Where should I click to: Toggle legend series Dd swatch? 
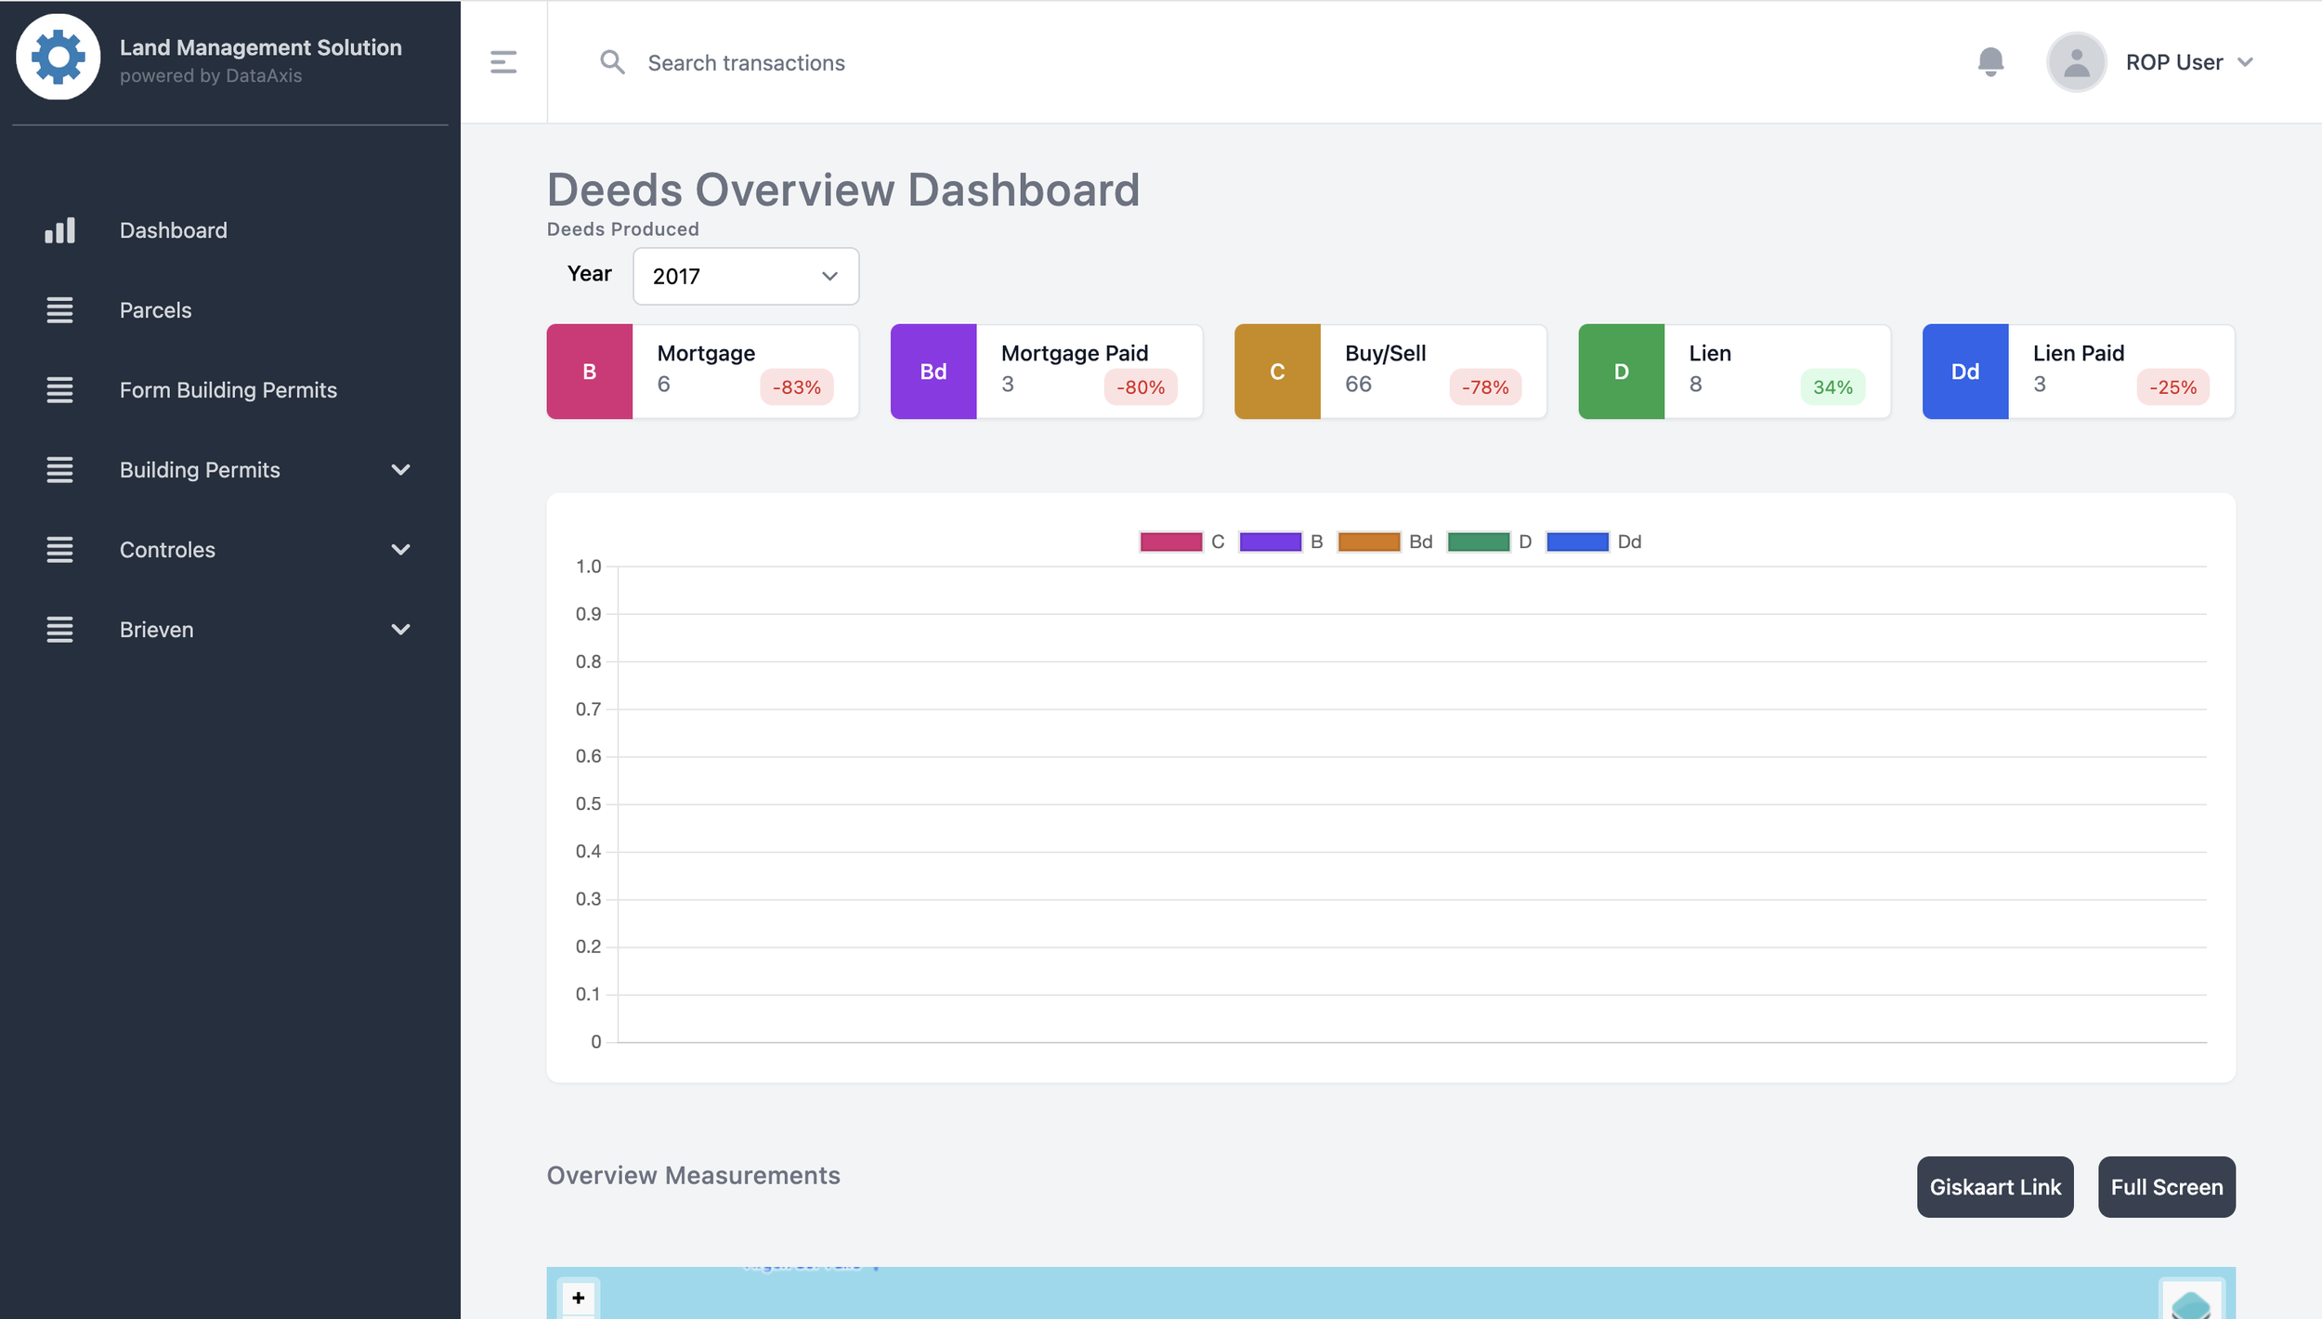[1578, 542]
